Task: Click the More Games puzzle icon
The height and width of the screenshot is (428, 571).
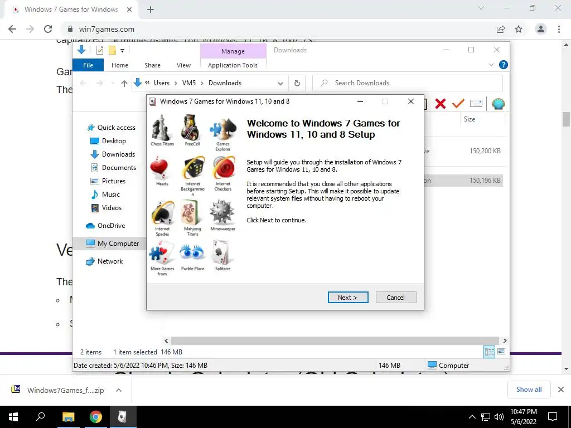Action: (162, 253)
